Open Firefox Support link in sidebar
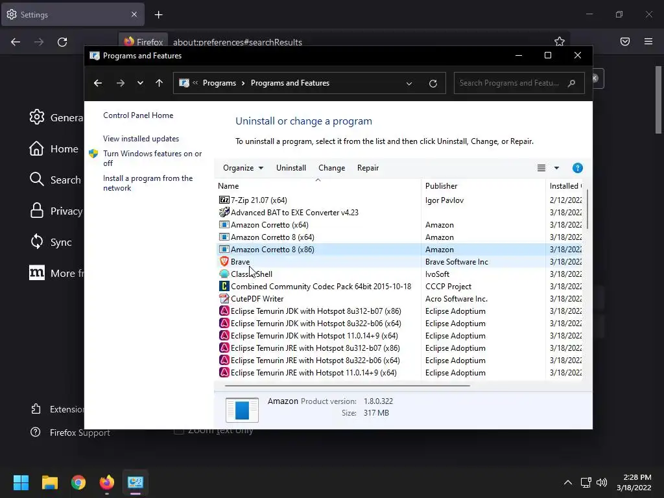Image resolution: width=664 pixels, height=498 pixels. click(x=70, y=433)
